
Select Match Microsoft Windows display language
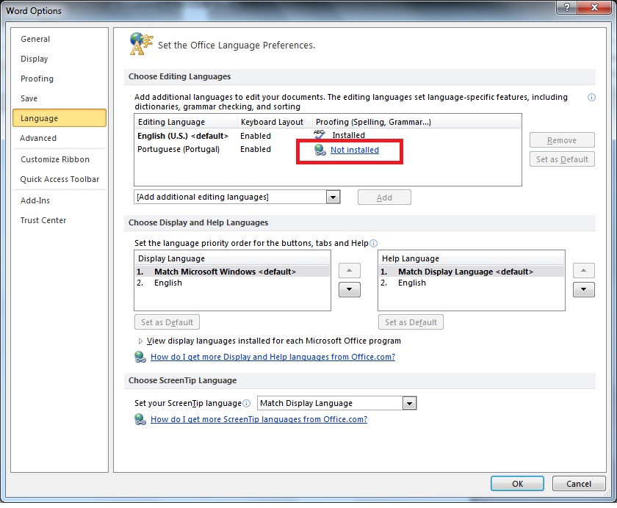[232, 272]
